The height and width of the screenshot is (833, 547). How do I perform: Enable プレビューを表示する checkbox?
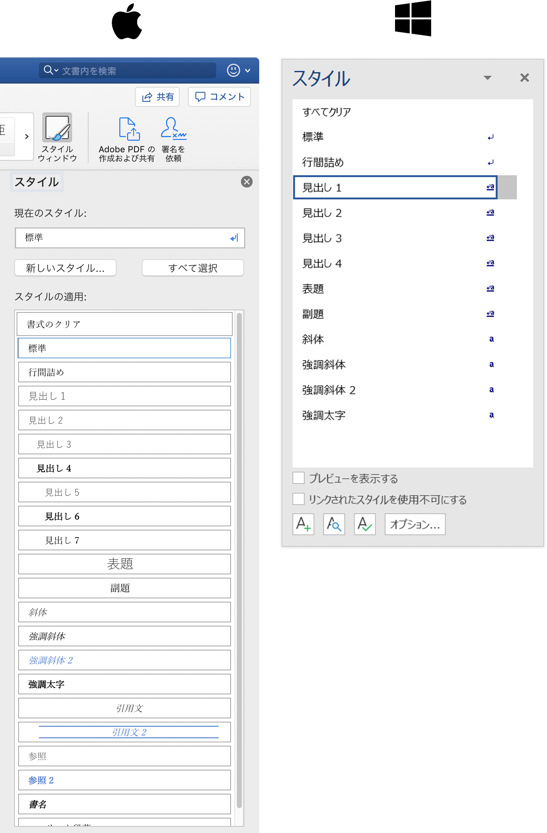coord(299,478)
